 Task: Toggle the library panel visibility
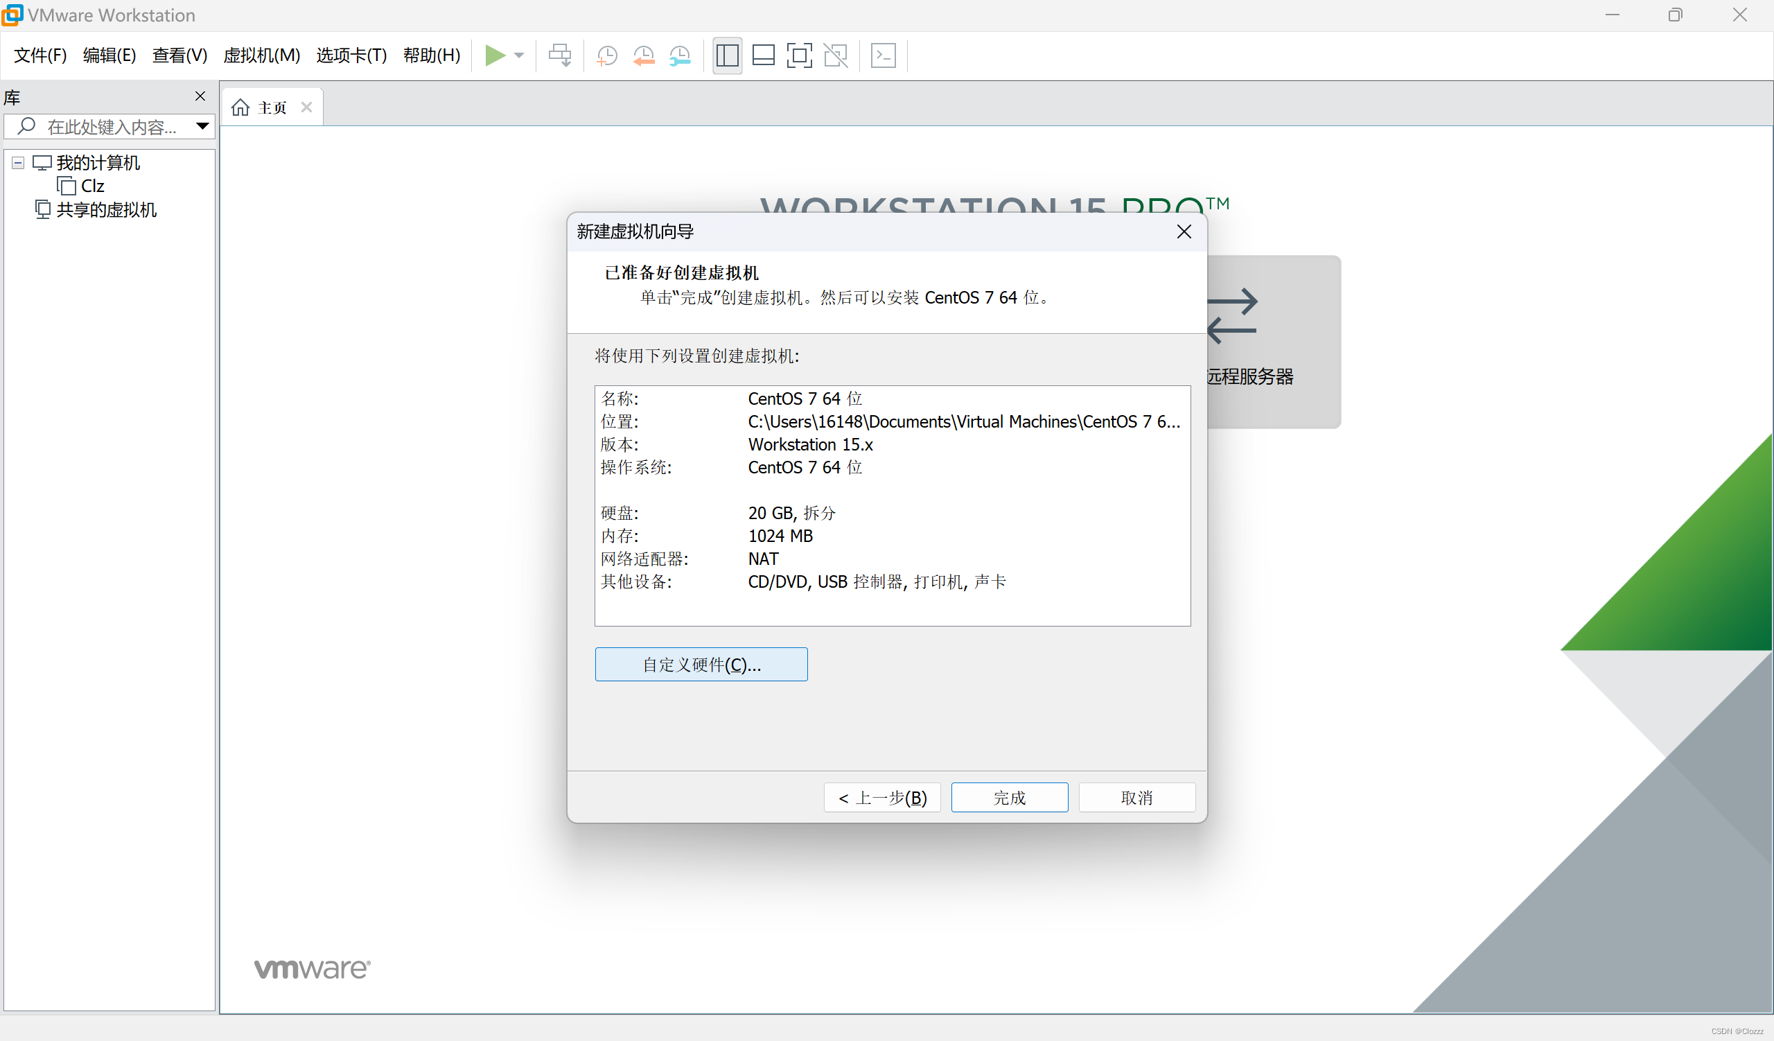(726, 55)
